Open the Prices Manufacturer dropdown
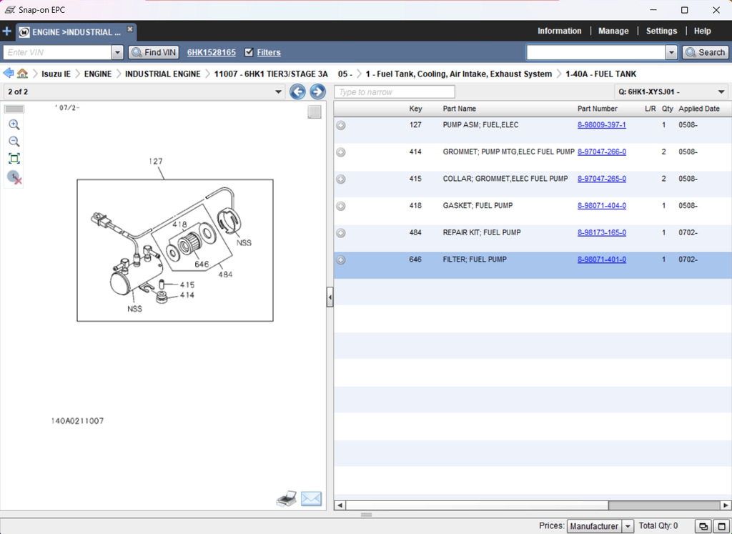This screenshot has width=732, height=534. (628, 526)
